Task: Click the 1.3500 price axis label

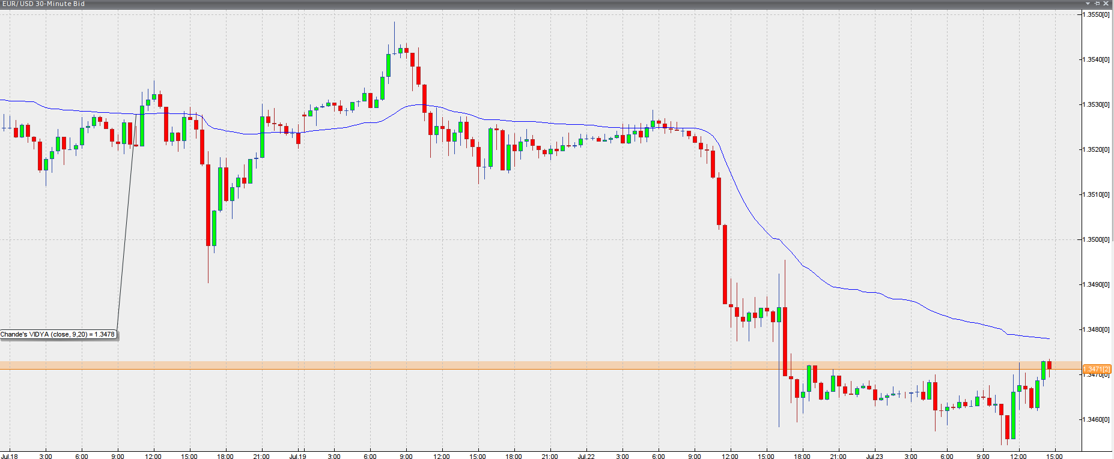Action: (1097, 239)
